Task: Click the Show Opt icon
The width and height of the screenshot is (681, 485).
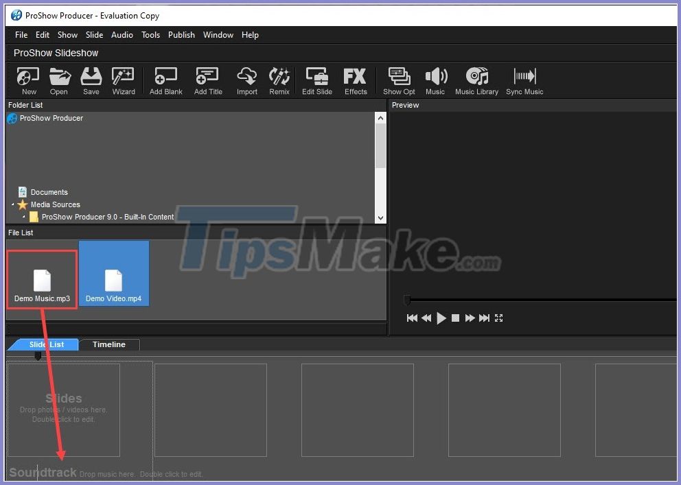Action: [398, 80]
